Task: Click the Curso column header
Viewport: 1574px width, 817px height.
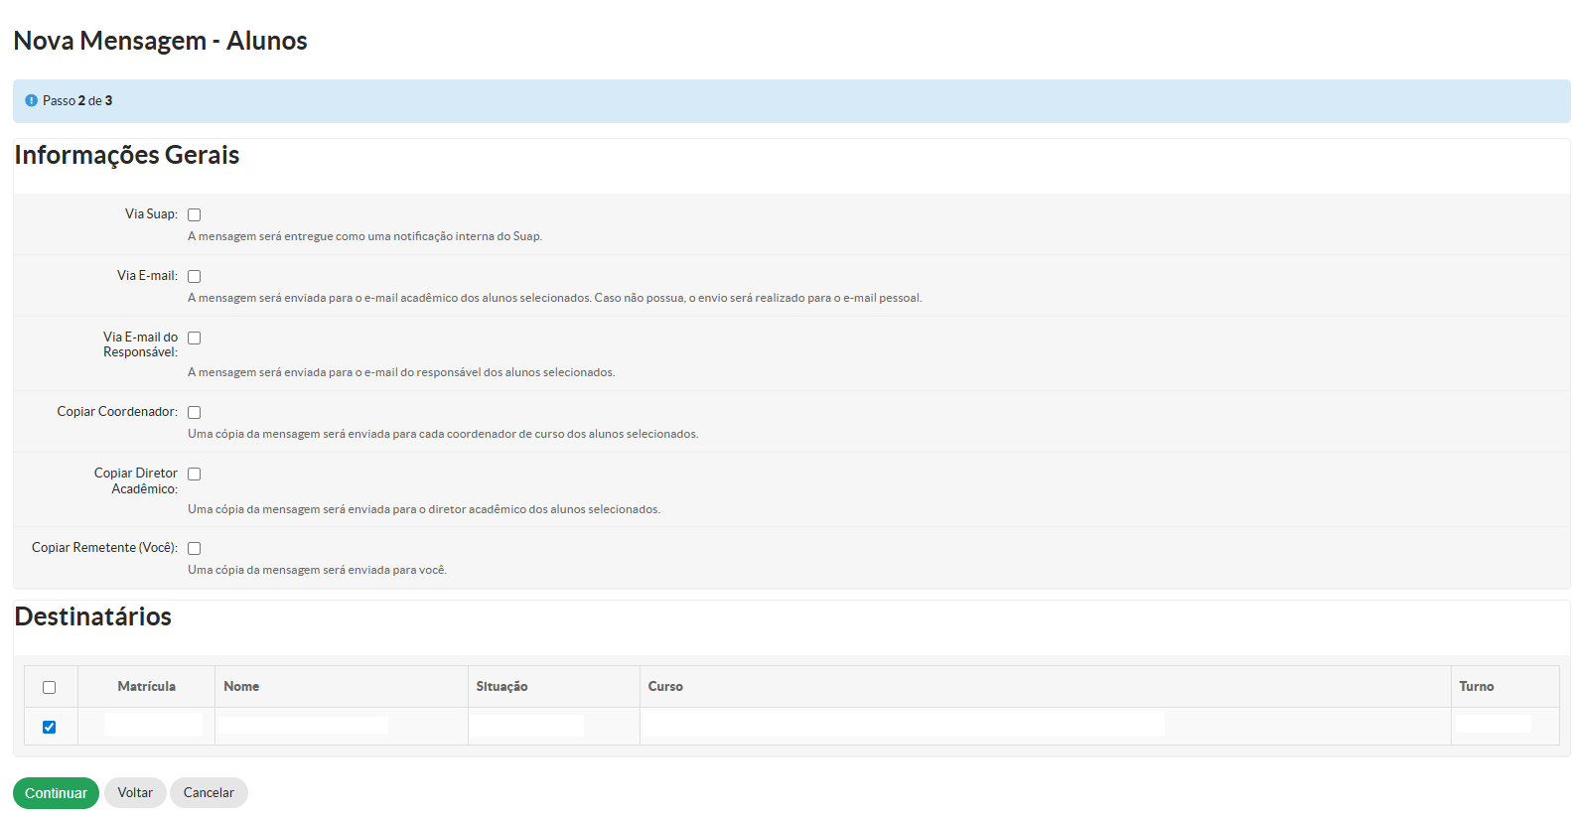Action: point(665,686)
